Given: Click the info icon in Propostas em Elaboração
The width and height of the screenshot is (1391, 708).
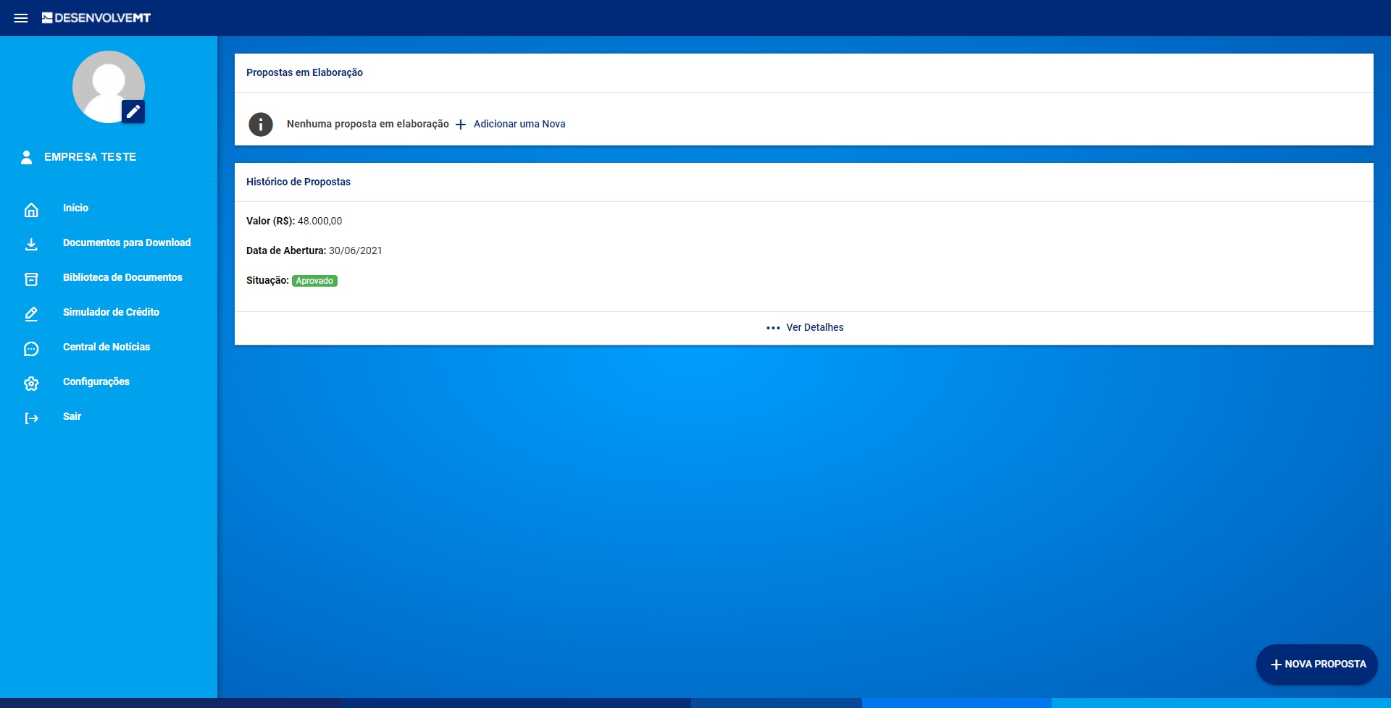Looking at the screenshot, I should 261,125.
